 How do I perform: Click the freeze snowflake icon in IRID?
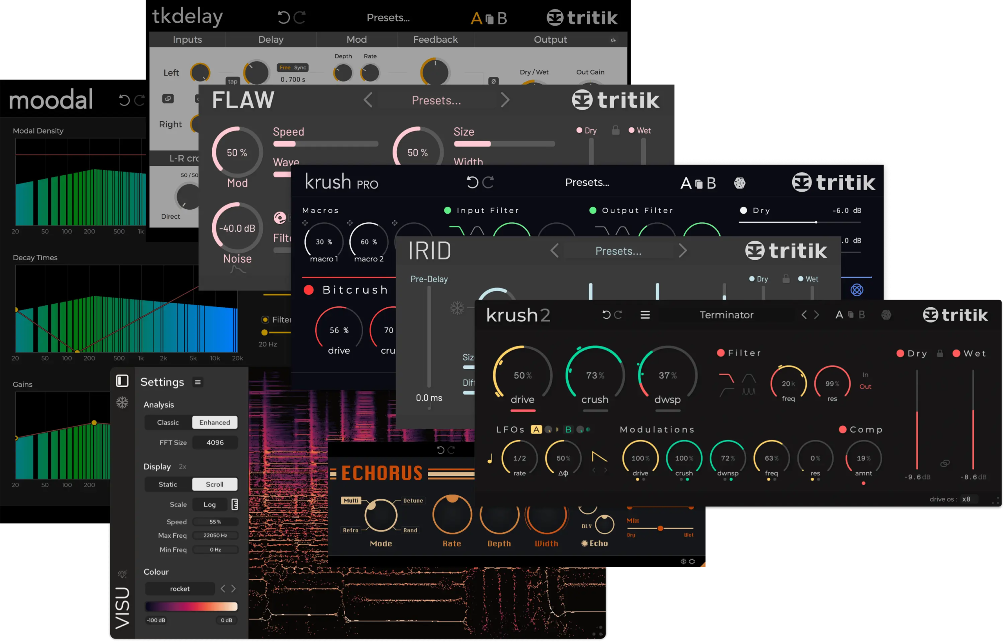pos(457,308)
